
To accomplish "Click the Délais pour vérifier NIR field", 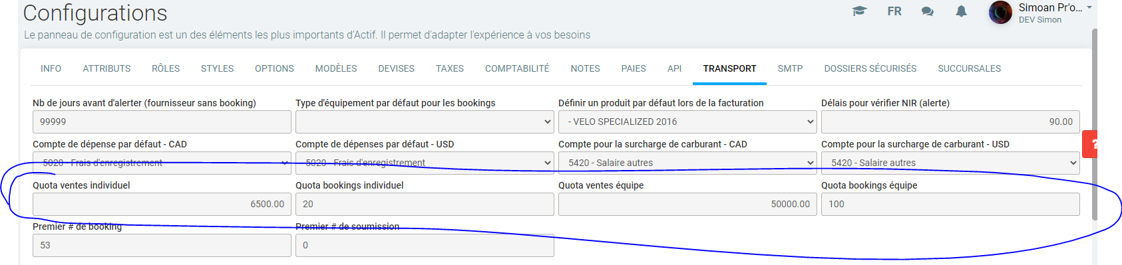I will (950, 122).
